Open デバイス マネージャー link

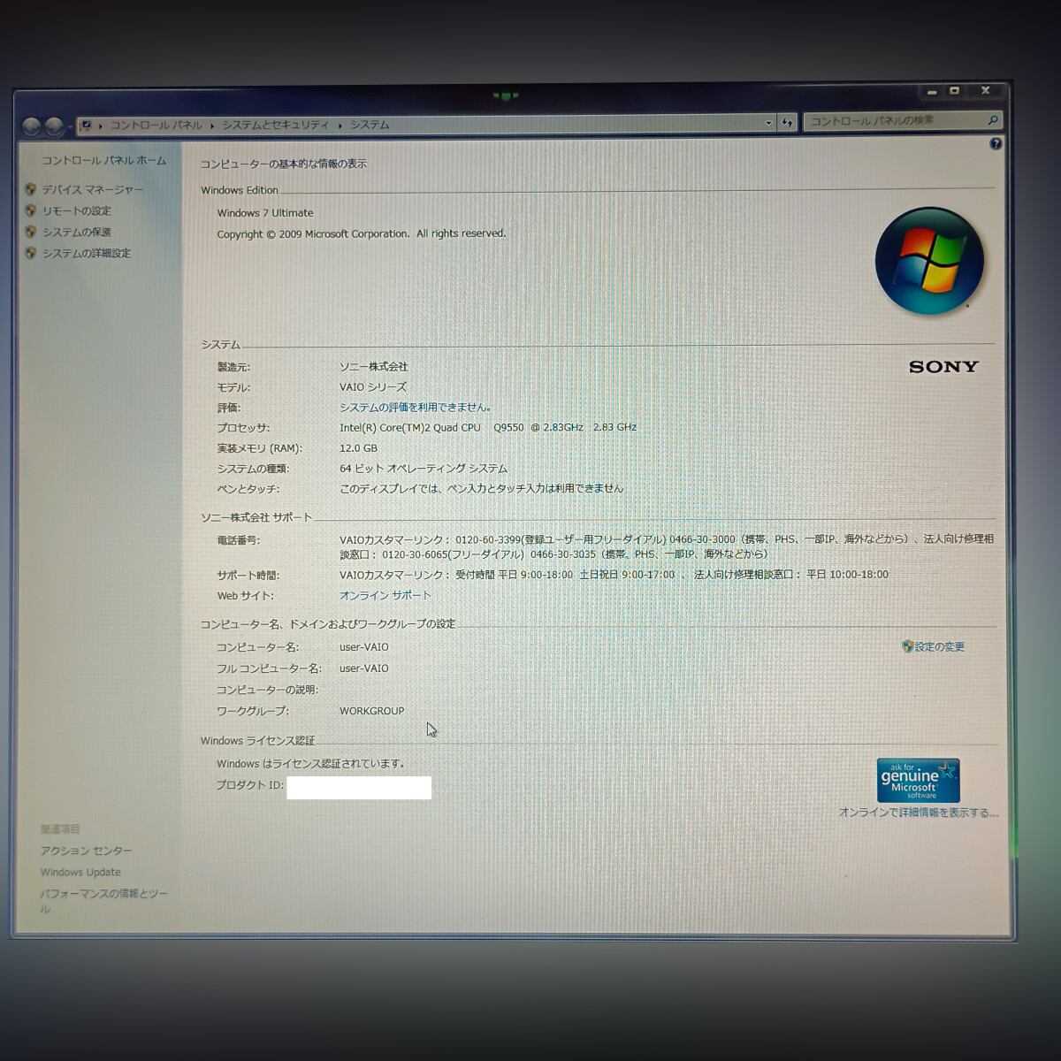pos(93,189)
